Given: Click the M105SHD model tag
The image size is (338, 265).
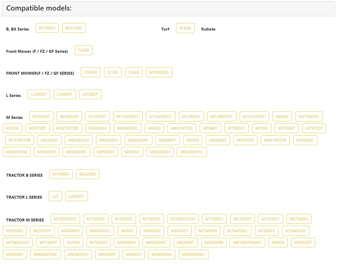Looking at the screenshot, I should pyautogui.click(x=69, y=116).
